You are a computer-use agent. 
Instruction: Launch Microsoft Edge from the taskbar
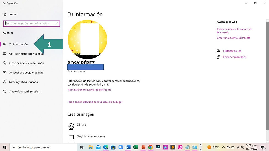point(106,147)
